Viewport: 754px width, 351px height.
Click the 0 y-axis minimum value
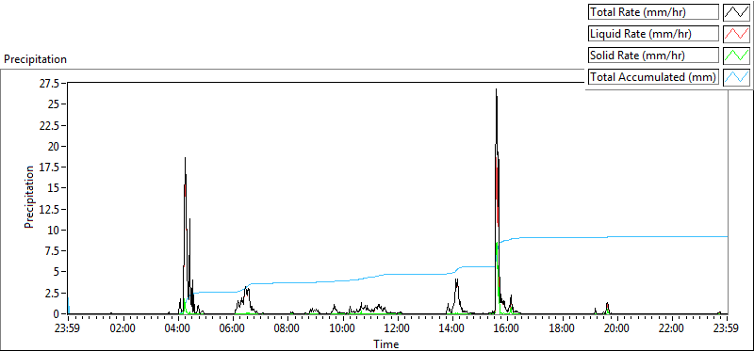point(57,313)
